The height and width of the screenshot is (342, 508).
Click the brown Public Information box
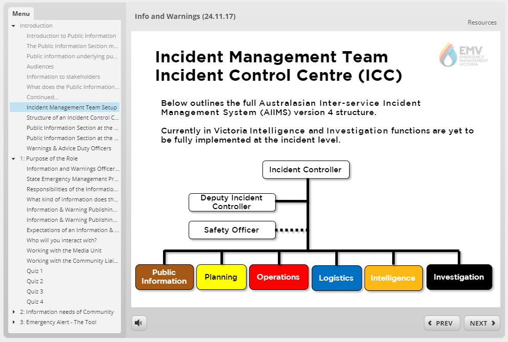pyautogui.click(x=164, y=277)
